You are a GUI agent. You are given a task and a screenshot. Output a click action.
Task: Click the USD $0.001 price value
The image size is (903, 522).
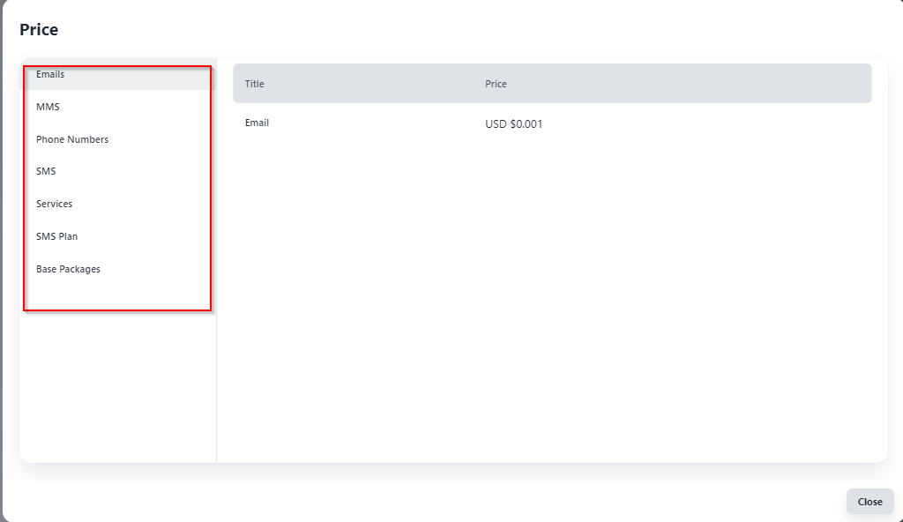click(x=513, y=124)
